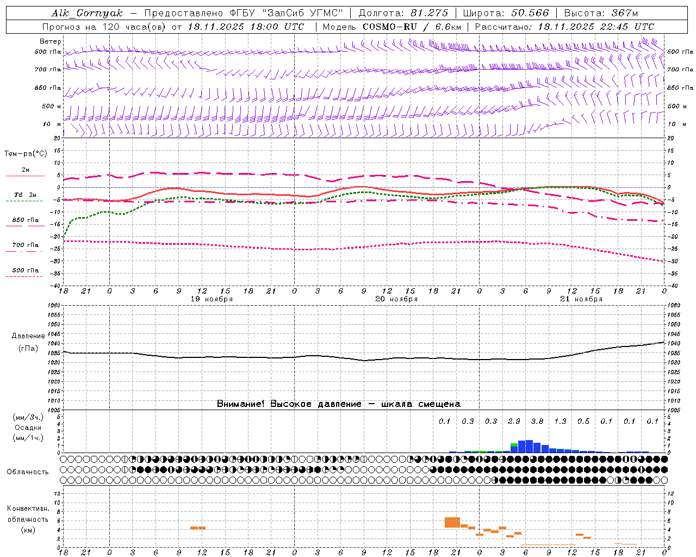This screenshot has height=557, width=696.
Task: Click 'Рассчитано: 18.11.2025 22:45 UTC' timestamp
Action: 564,27
